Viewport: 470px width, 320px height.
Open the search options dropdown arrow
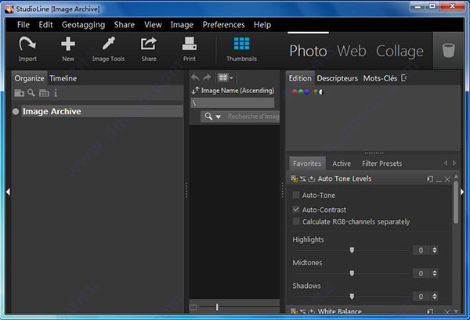point(219,117)
